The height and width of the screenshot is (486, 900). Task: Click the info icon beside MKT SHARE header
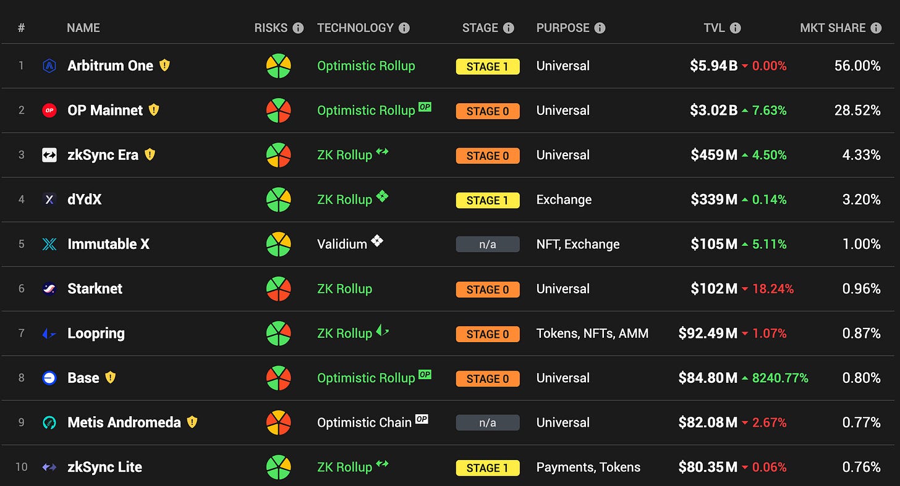pyautogui.click(x=876, y=28)
